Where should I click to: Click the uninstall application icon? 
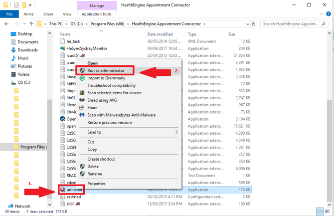click(62, 190)
